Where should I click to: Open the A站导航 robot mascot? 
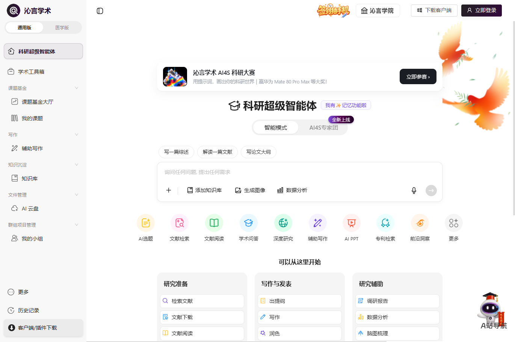click(x=492, y=310)
